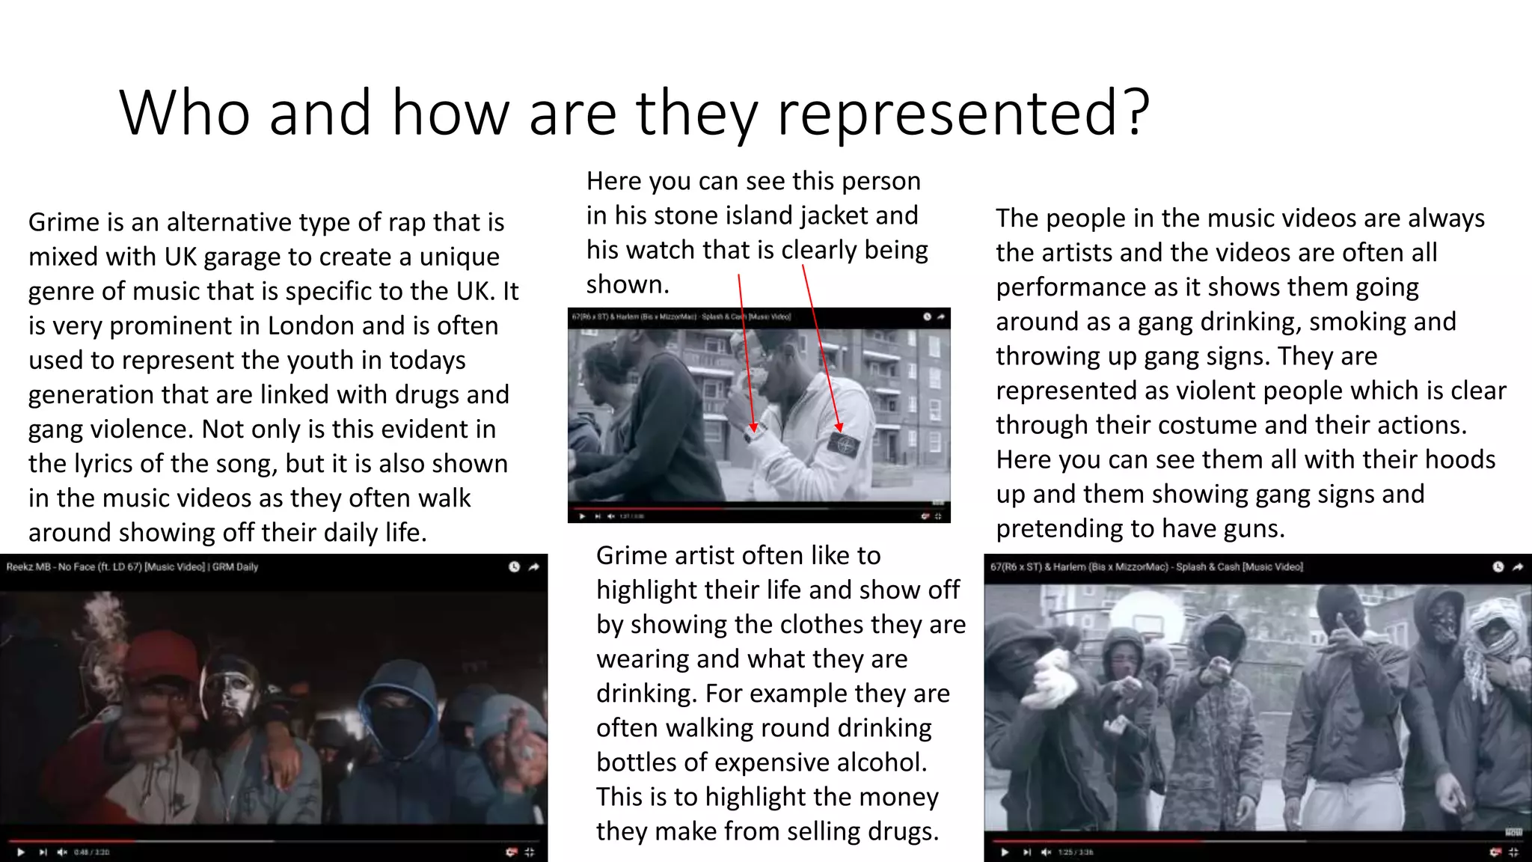This screenshot has height=862, width=1532.
Task: Select the bottom-right hooded group video frame
Action: tap(1257, 707)
